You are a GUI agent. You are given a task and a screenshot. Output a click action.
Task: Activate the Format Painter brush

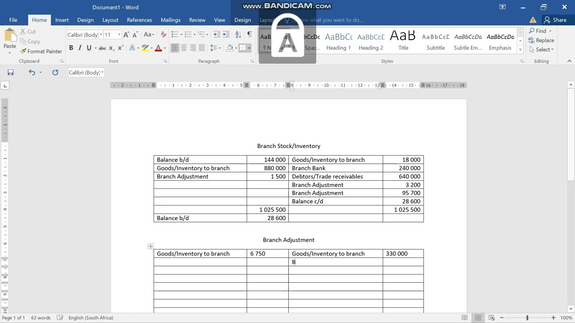click(x=40, y=51)
